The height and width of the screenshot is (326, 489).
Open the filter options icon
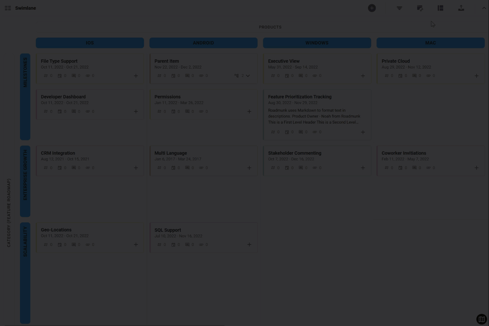(399, 8)
